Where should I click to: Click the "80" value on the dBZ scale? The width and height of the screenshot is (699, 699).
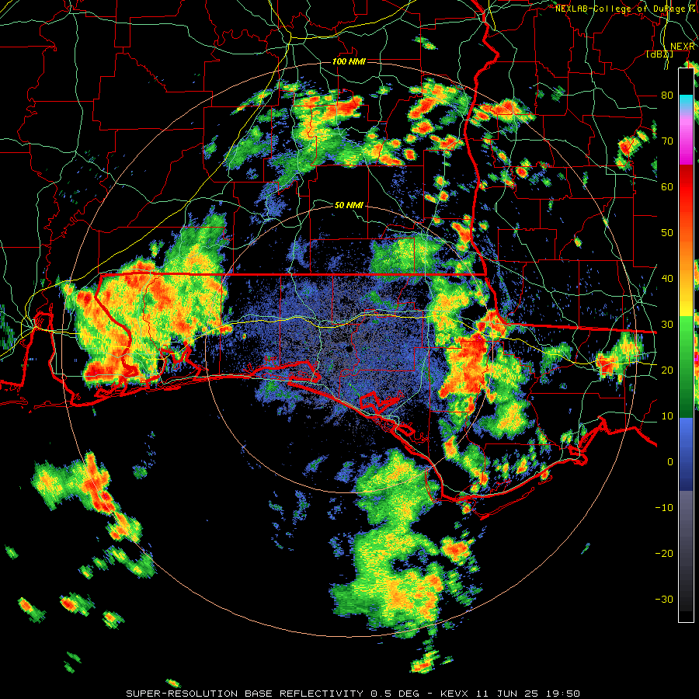[667, 95]
